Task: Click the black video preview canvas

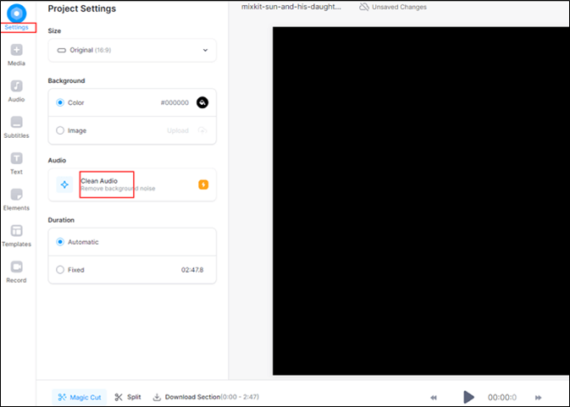Action: point(421,201)
